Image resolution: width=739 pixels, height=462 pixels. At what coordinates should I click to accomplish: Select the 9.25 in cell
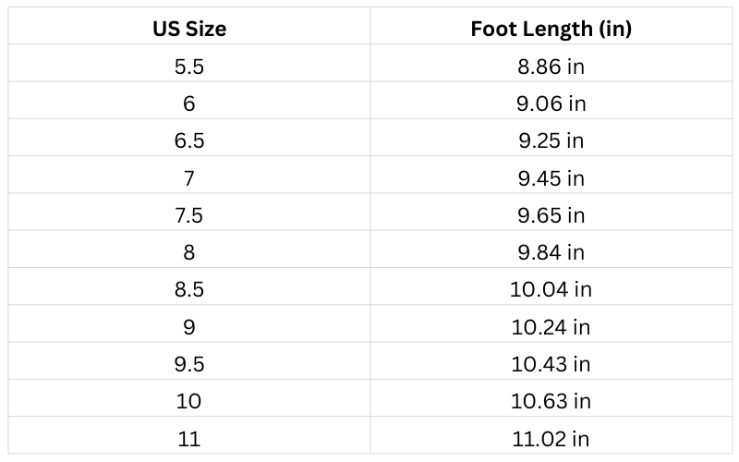point(551,140)
